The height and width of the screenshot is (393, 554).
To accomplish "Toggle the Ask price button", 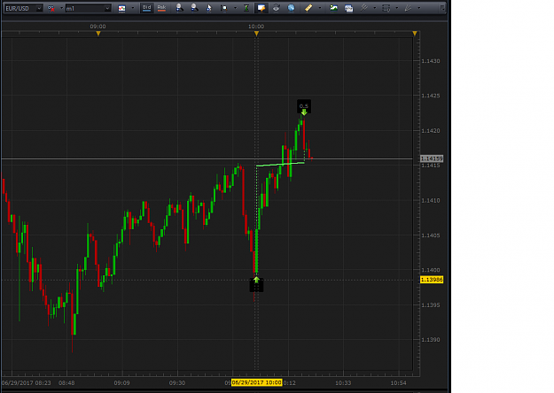I will click(161, 8).
